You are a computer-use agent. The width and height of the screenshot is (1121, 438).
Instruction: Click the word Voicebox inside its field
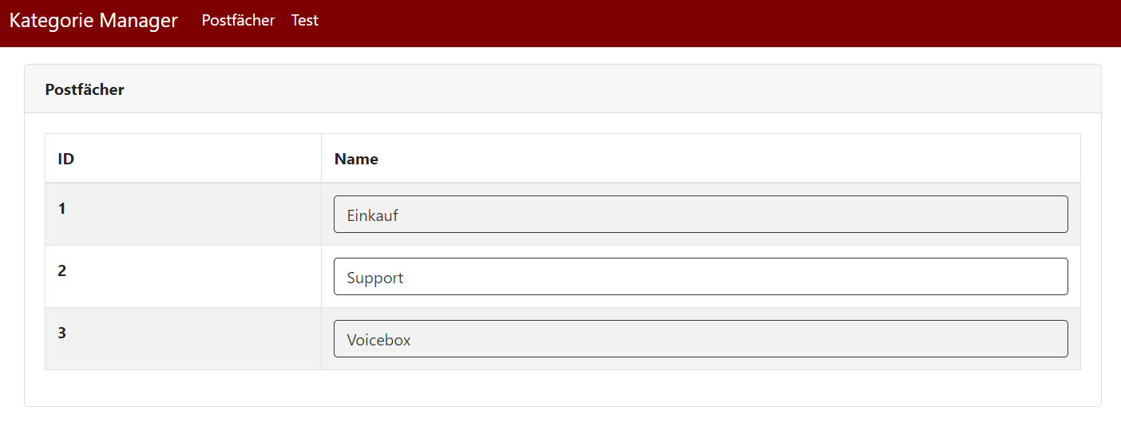378,340
